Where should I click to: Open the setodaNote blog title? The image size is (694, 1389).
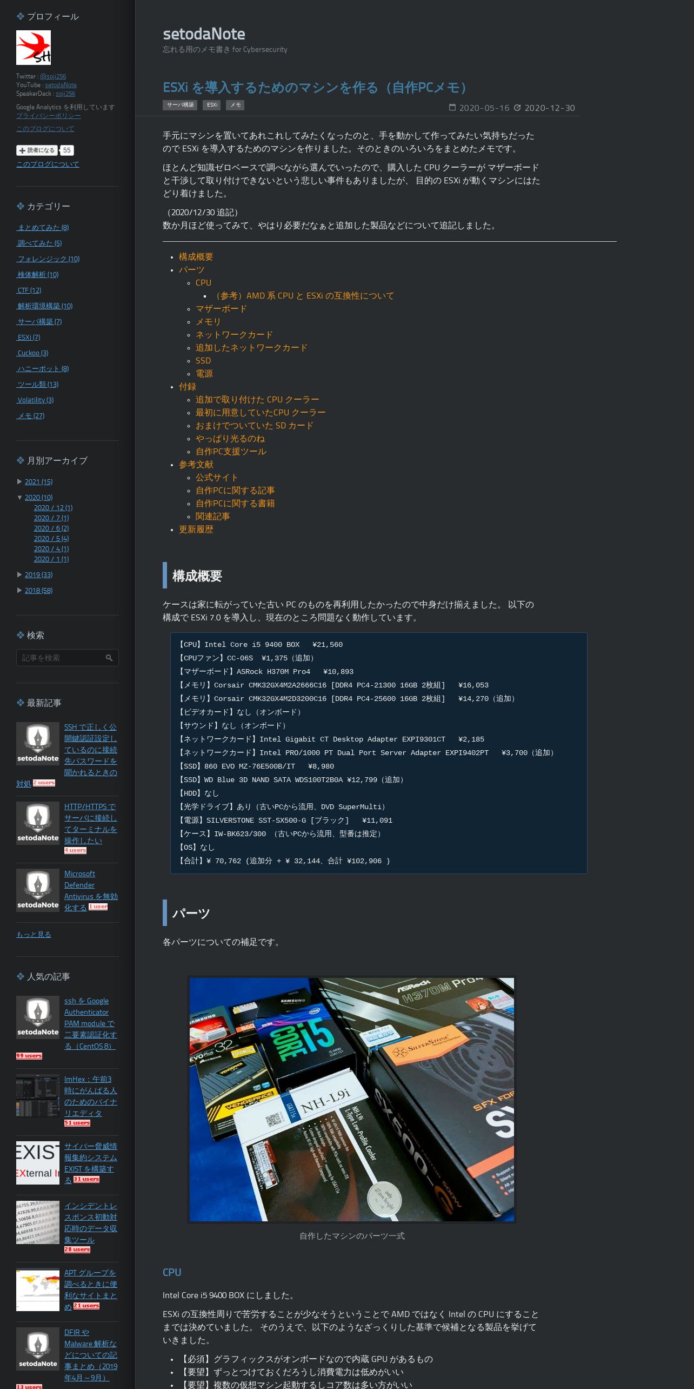pyautogui.click(x=204, y=34)
